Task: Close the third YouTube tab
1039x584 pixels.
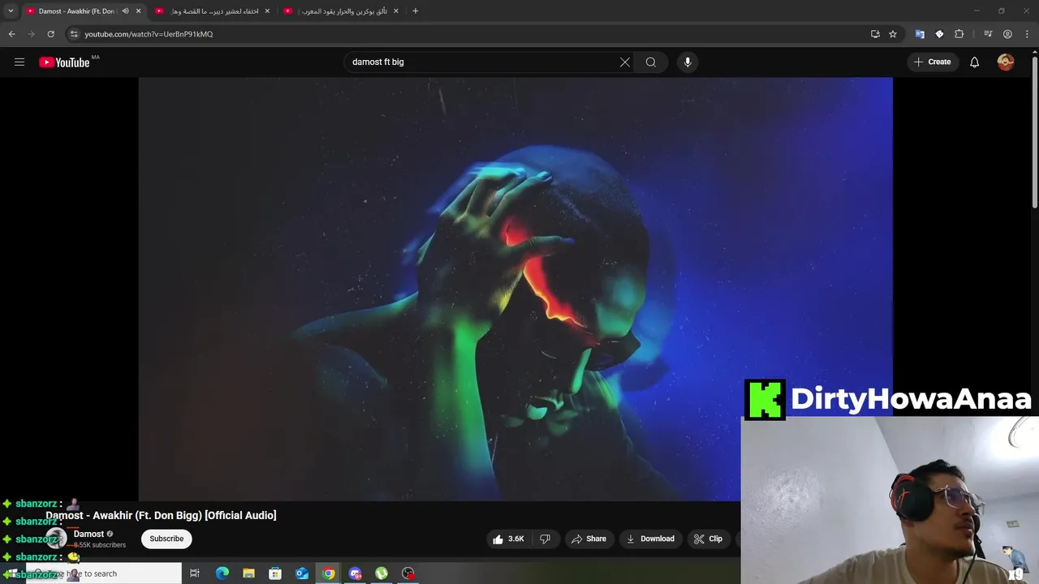Action: point(396,11)
